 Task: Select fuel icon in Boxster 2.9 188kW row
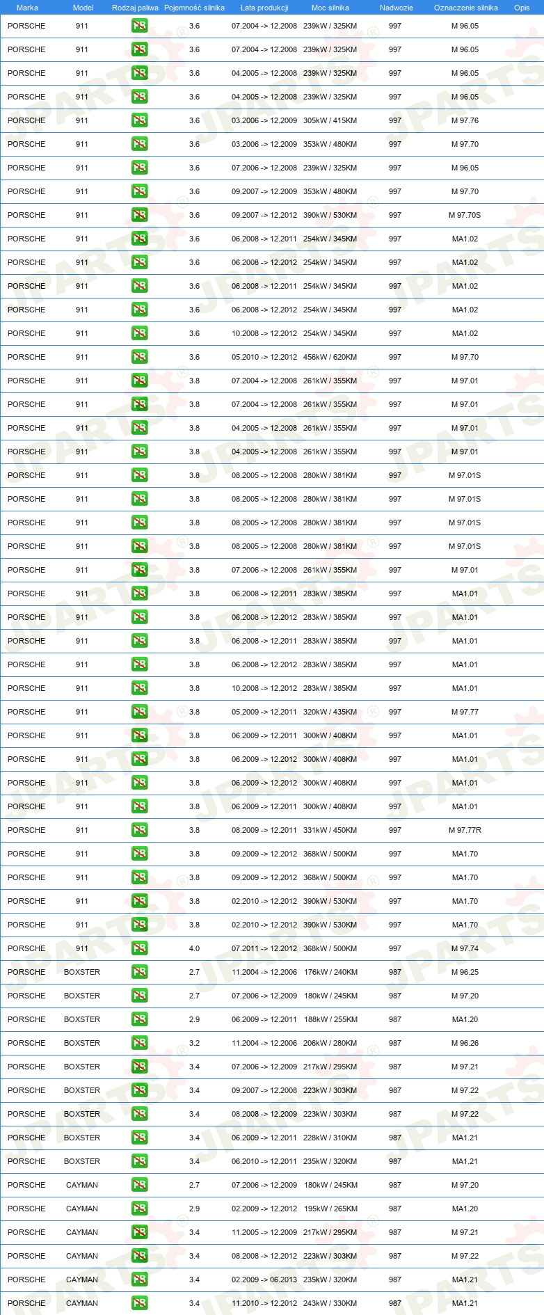pyautogui.click(x=139, y=1019)
